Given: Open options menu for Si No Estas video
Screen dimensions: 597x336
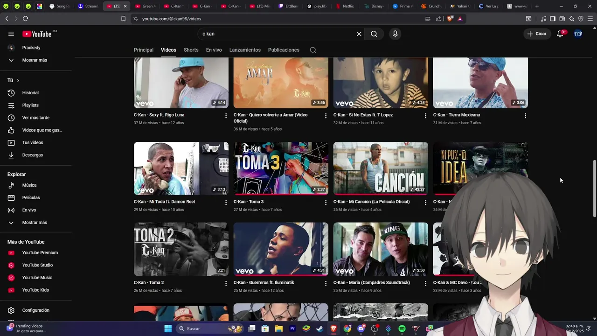Looking at the screenshot, I should (x=425, y=116).
